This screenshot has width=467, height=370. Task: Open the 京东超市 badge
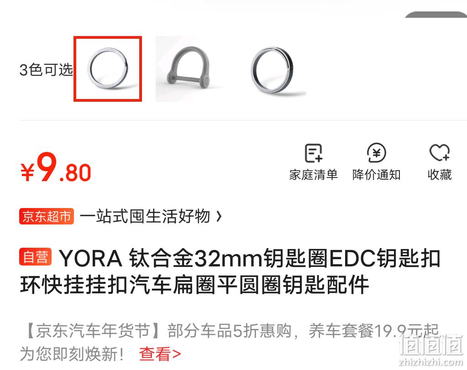(x=47, y=216)
